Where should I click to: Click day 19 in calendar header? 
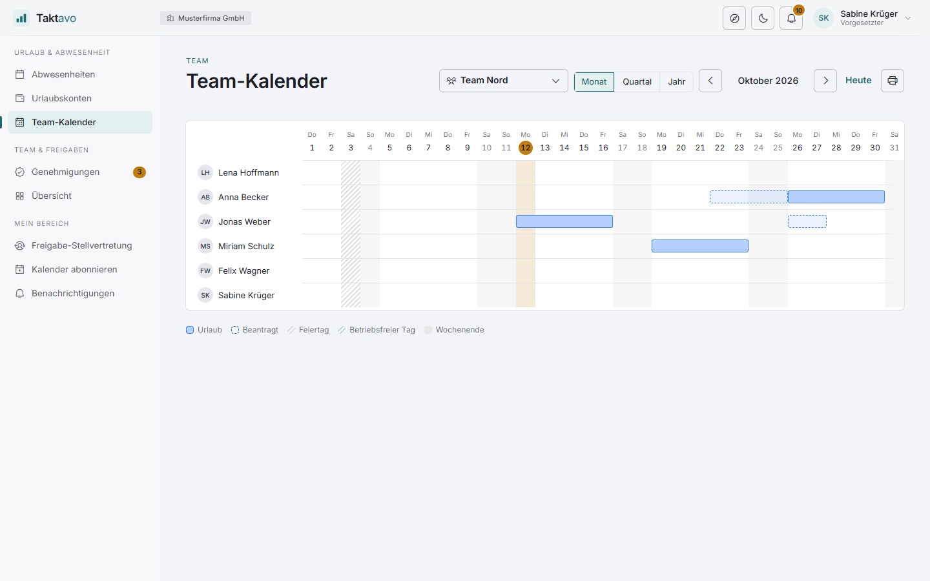pyautogui.click(x=661, y=148)
